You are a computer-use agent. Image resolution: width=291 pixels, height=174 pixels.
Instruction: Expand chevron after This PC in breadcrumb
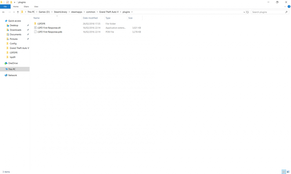click(x=37, y=12)
